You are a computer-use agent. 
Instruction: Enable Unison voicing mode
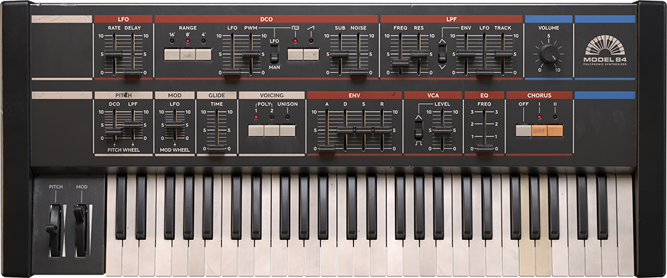click(x=287, y=130)
